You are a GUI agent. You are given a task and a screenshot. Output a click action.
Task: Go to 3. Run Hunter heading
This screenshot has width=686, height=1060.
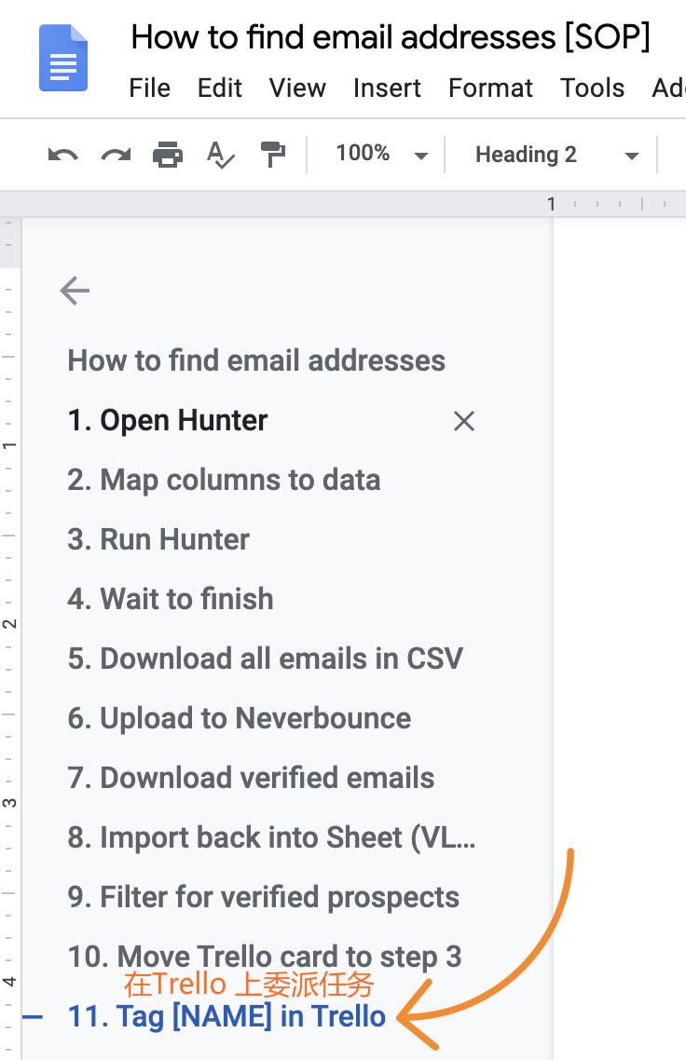pyautogui.click(x=158, y=539)
